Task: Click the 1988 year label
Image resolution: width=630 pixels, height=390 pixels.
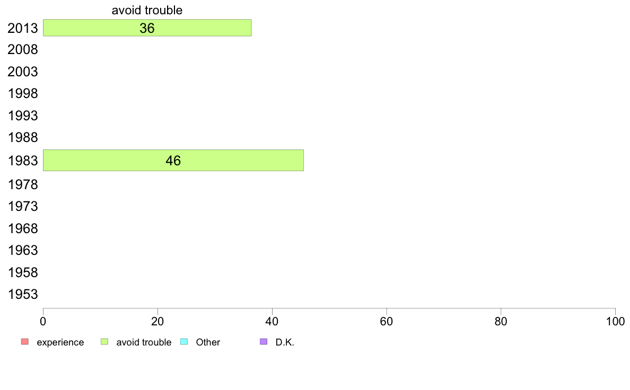Action: pyautogui.click(x=23, y=137)
